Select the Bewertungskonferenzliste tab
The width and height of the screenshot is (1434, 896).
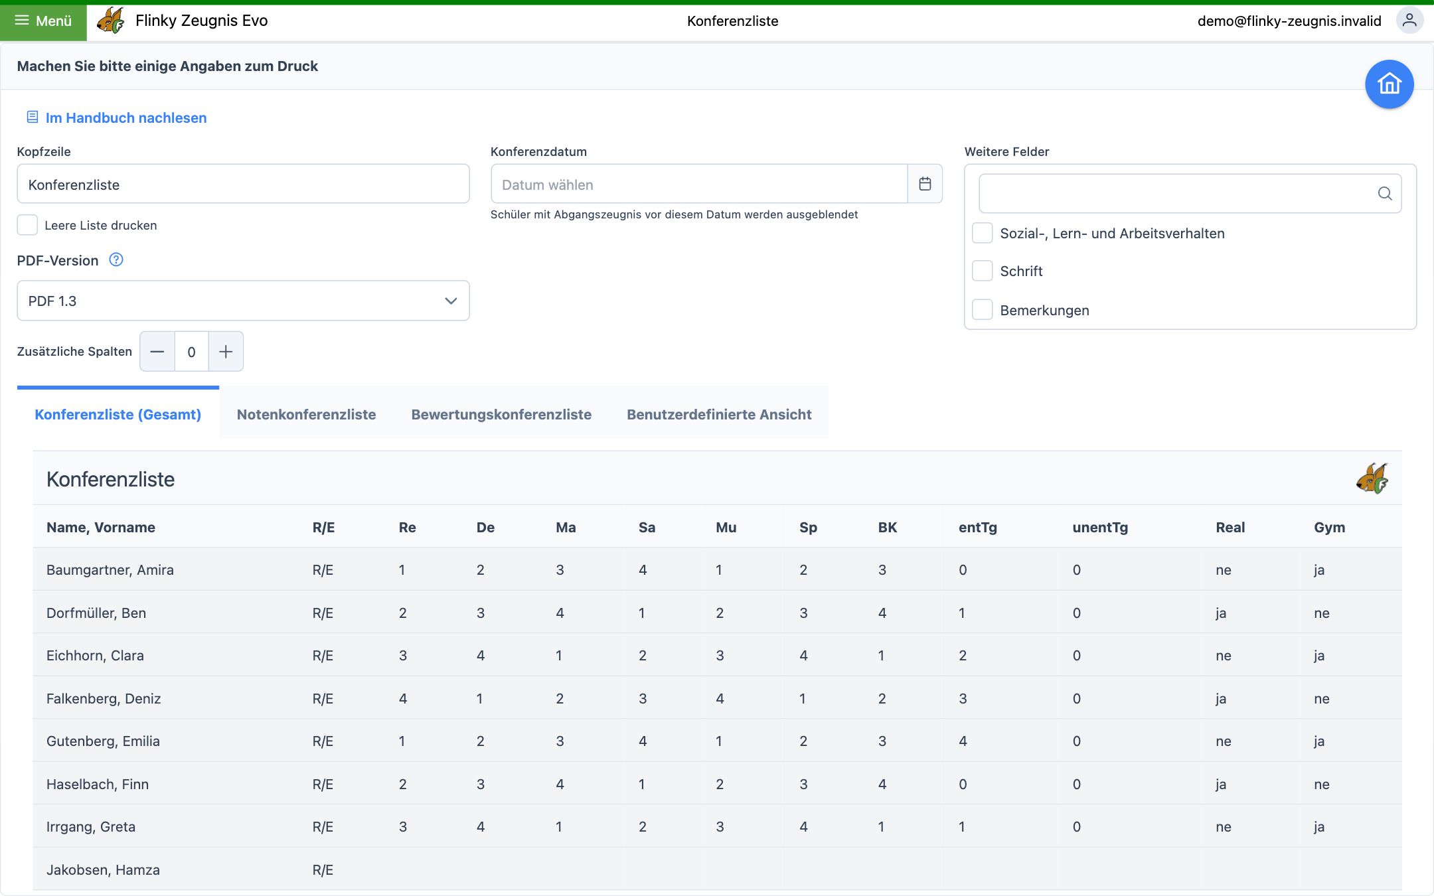click(x=501, y=414)
